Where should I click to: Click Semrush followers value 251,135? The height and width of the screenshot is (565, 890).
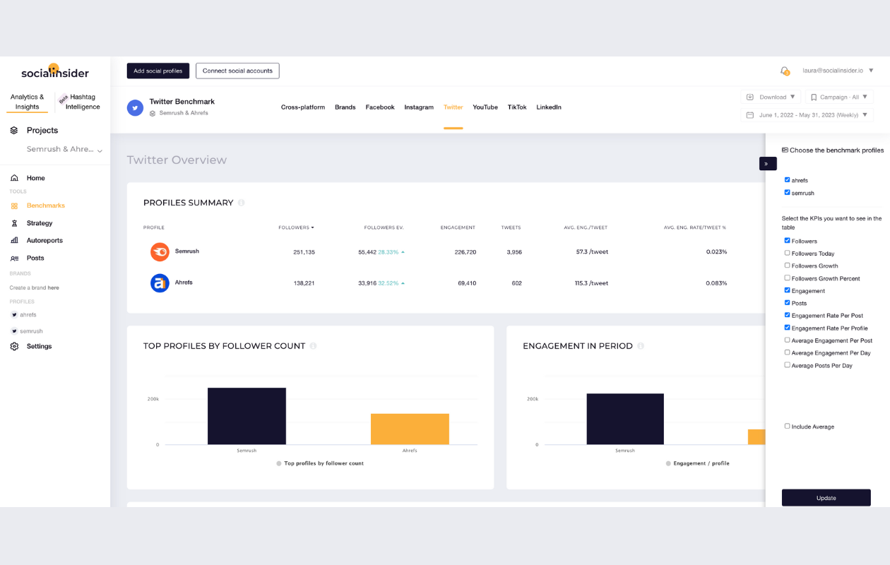click(304, 252)
